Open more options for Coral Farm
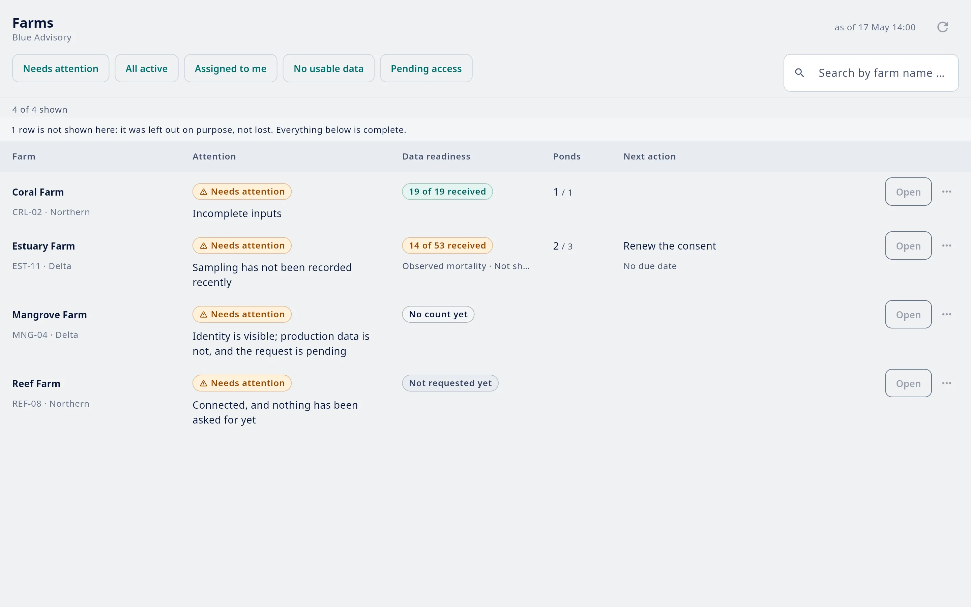This screenshot has height=607, width=971. [946, 192]
